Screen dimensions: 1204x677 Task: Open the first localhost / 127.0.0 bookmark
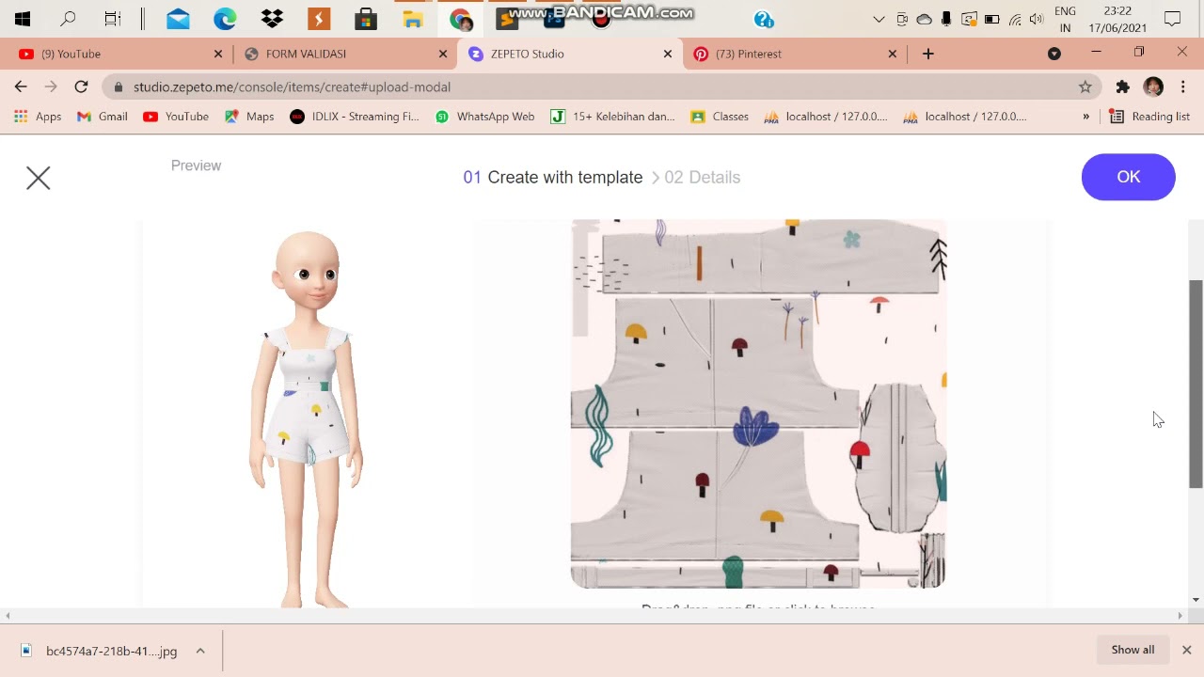[826, 117]
